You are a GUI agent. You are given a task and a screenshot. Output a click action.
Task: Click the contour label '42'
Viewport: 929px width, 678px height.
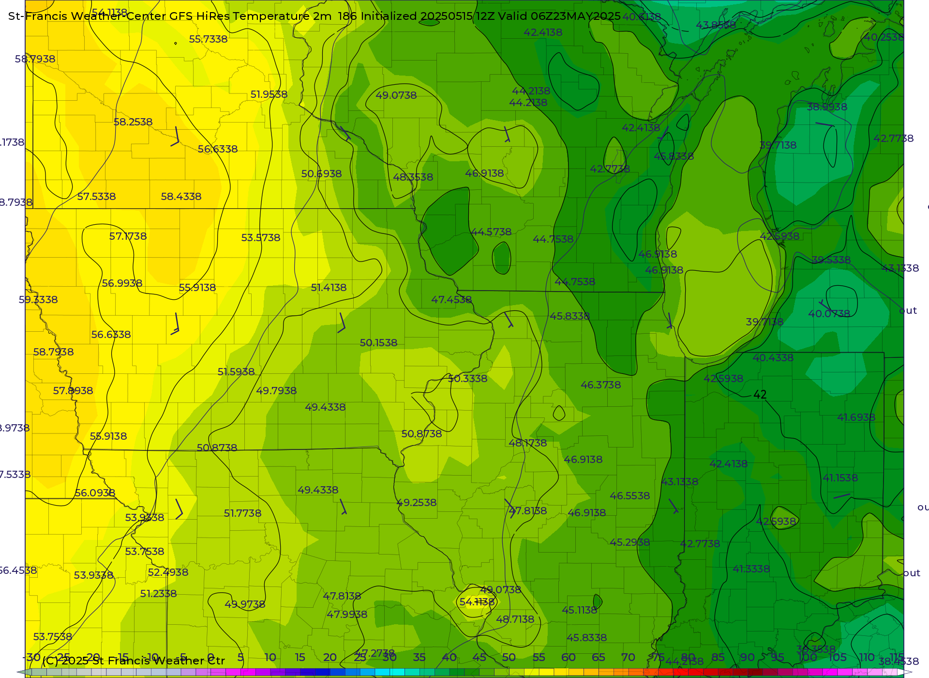pos(760,395)
